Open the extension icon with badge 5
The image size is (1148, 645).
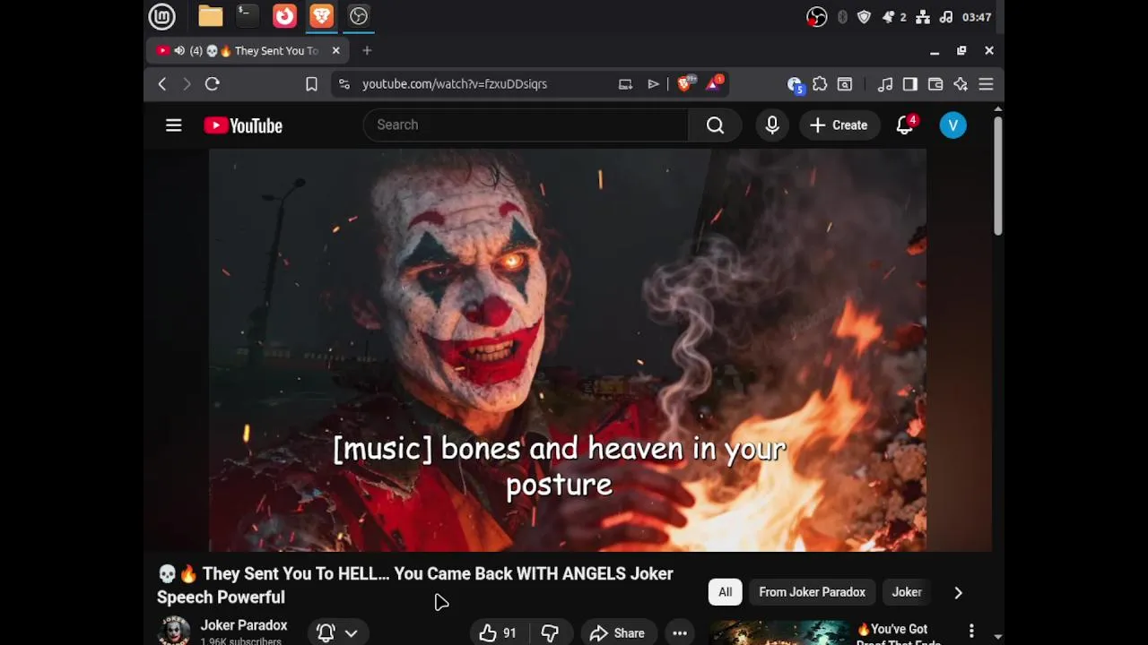tap(795, 85)
